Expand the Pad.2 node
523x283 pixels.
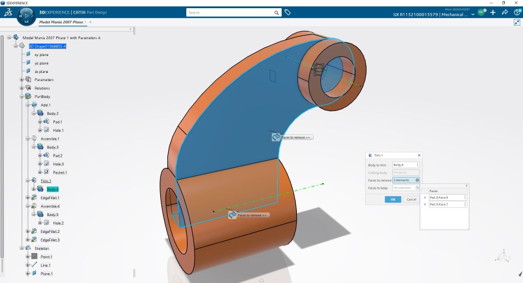coord(40,155)
